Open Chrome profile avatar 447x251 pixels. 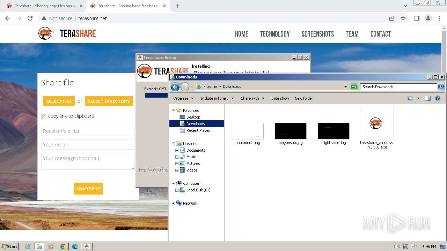[x=428, y=18]
